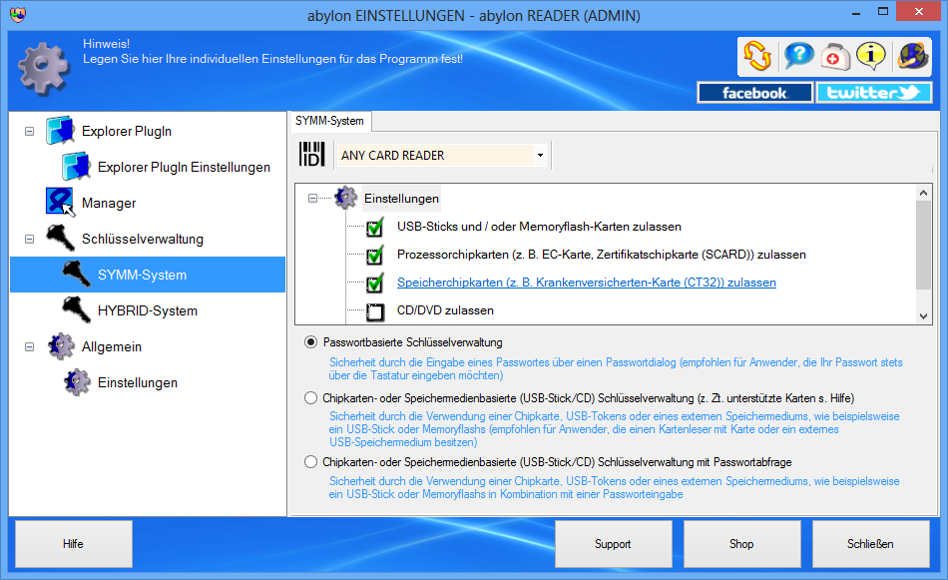The image size is (948, 580).
Task: Open the Shop button
Action: point(741,544)
